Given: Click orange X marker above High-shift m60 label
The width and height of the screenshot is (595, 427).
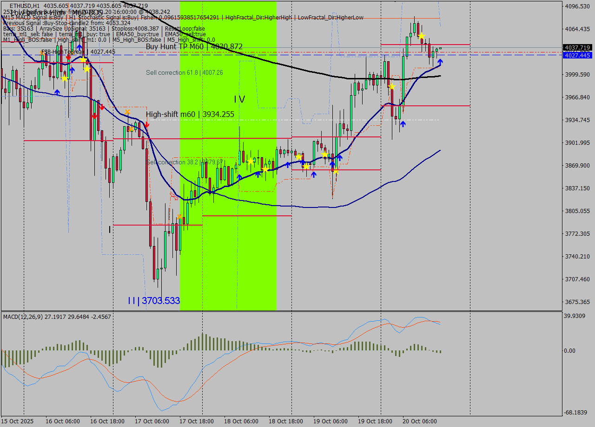Looking at the screenshot, I should click(x=127, y=112).
